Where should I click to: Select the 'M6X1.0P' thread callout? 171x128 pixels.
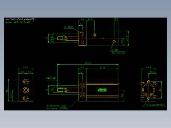coord(51,78)
